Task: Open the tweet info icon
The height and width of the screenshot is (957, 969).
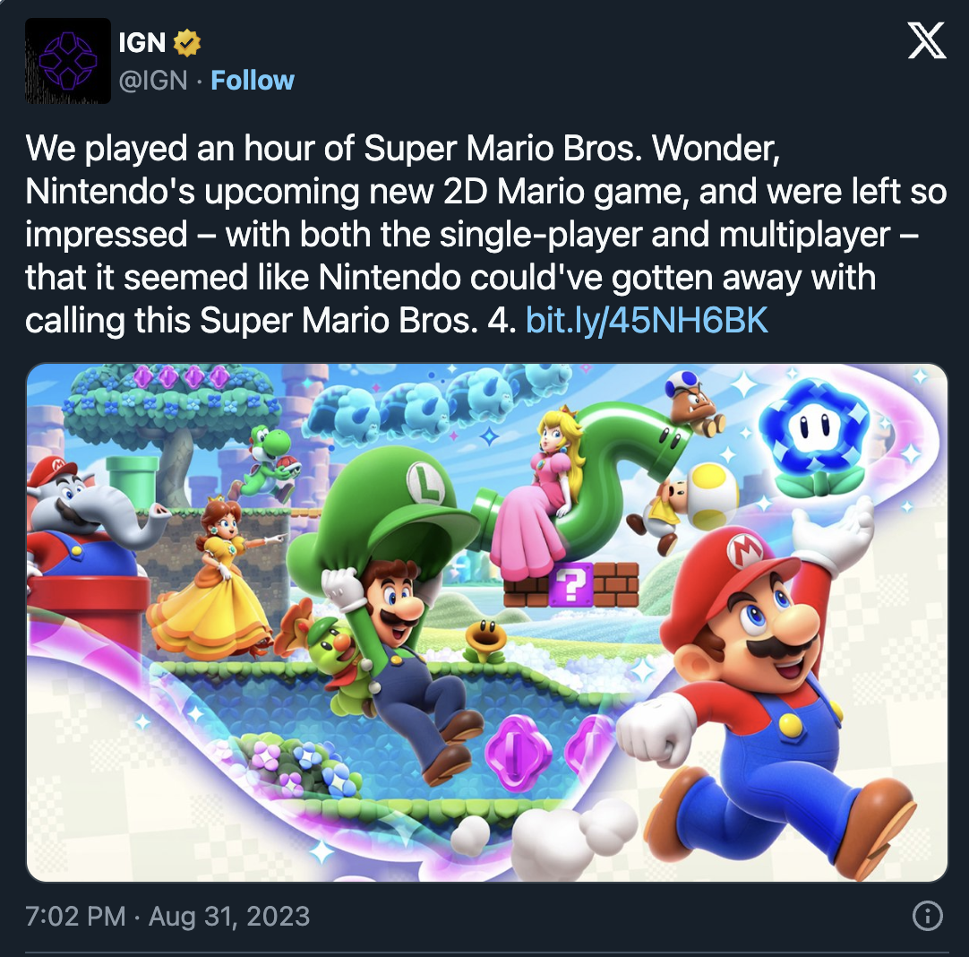Action: click(927, 916)
